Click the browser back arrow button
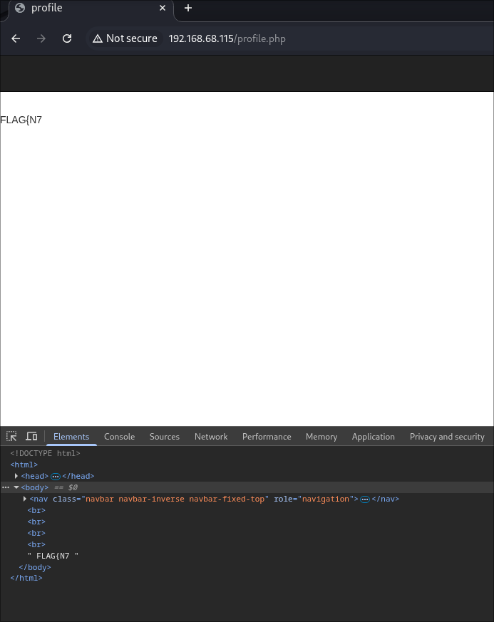Image resolution: width=494 pixels, height=622 pixels. click(16, 38)
